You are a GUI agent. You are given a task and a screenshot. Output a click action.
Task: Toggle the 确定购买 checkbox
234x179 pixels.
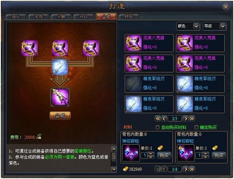[x=196, y=127]
